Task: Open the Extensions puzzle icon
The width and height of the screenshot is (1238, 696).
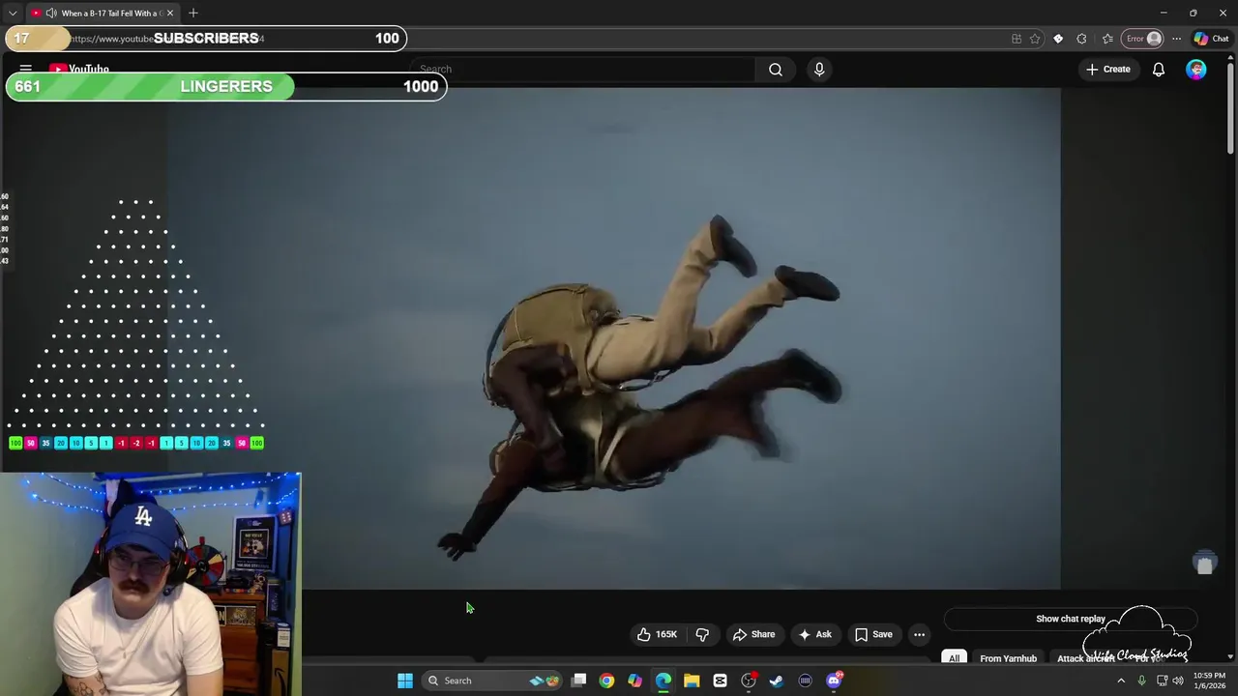Action: [1081, 39]
